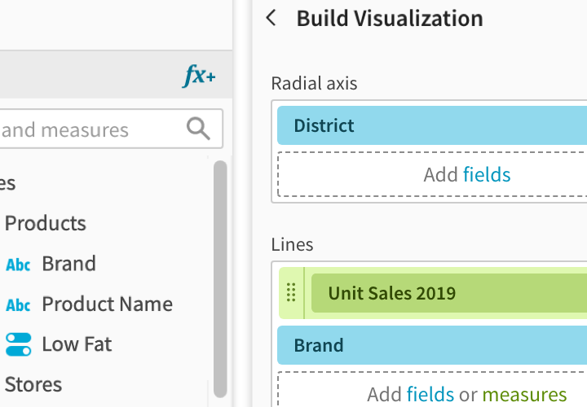This screenshot has height=407, width=587.
Task: Focus the fields and measures search box
Action: pos(90,129)
